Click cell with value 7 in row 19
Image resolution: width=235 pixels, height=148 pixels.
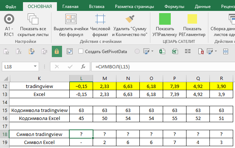174,142
